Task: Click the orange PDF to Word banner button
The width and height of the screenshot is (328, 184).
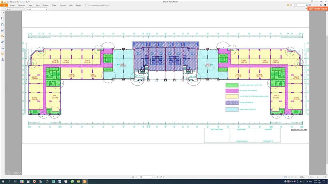Action: click(x=317, y=9)
